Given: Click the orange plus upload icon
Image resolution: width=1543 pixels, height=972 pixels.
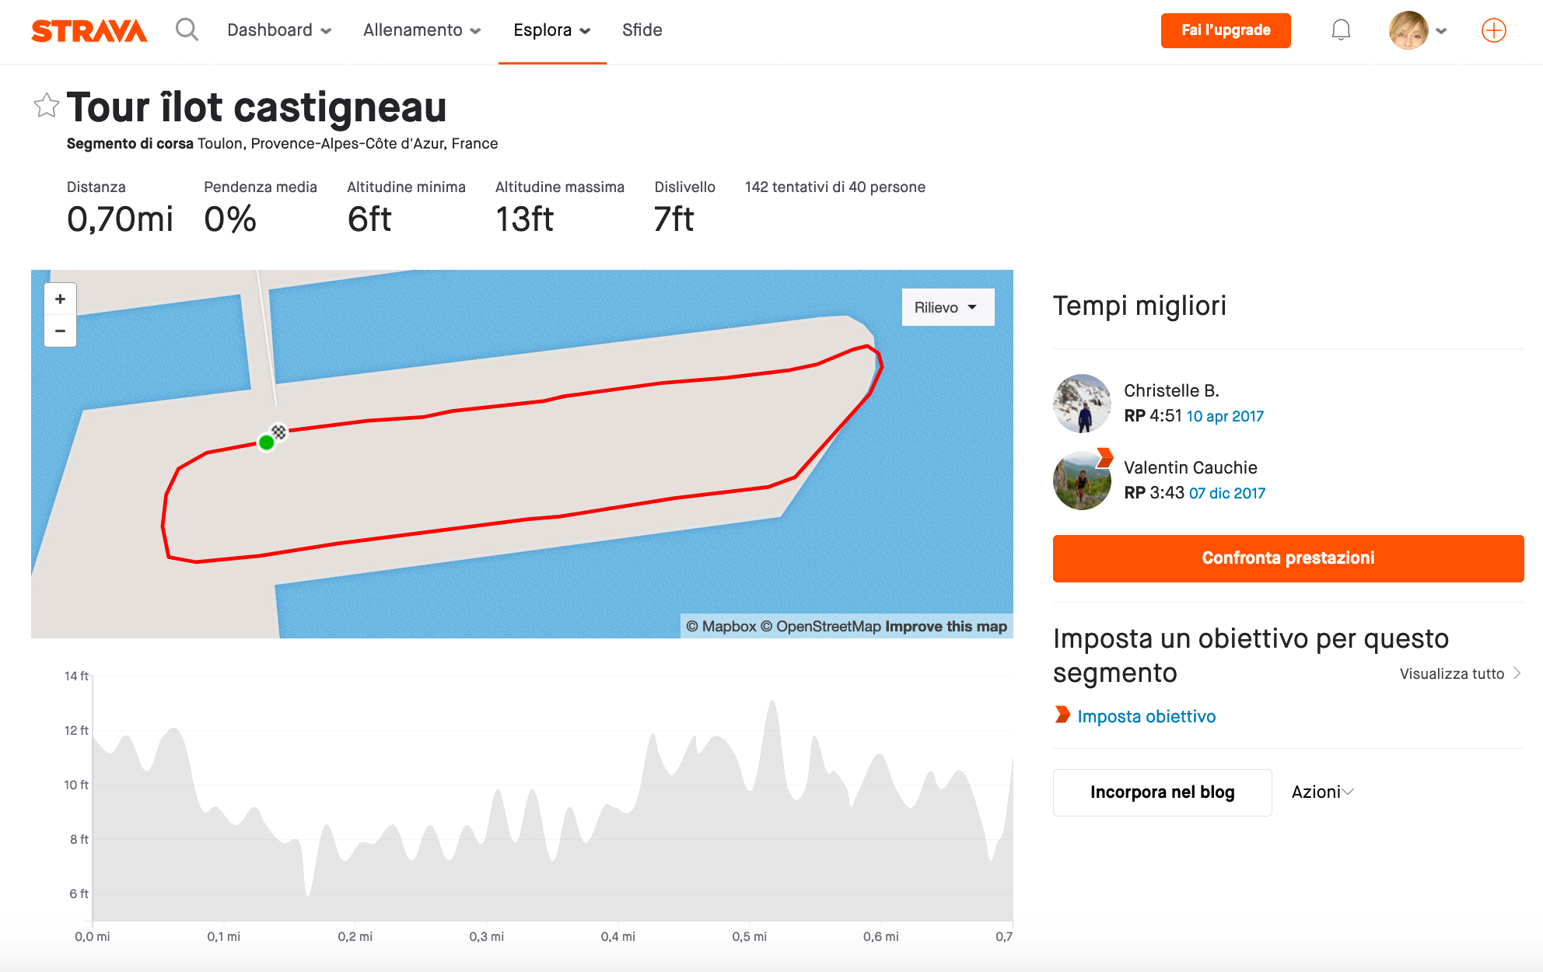Looking at the screenshot, I should [1493, 30].
